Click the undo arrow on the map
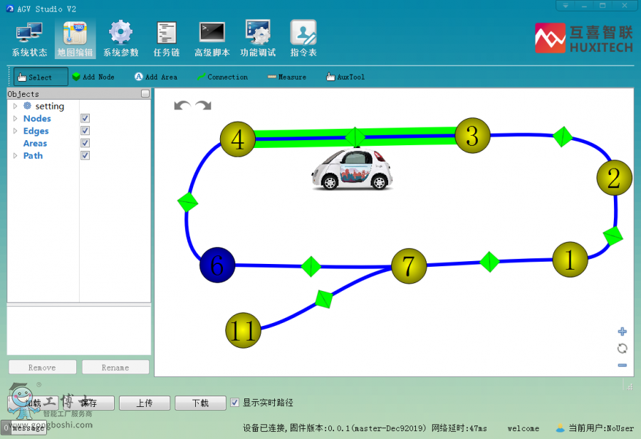641x439 pixels. point(182,105)
